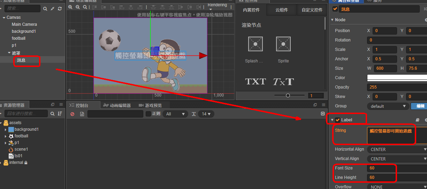Toggle the node active checkbox beside 訊息
This screenshot has width=427, height=189.
335,9
